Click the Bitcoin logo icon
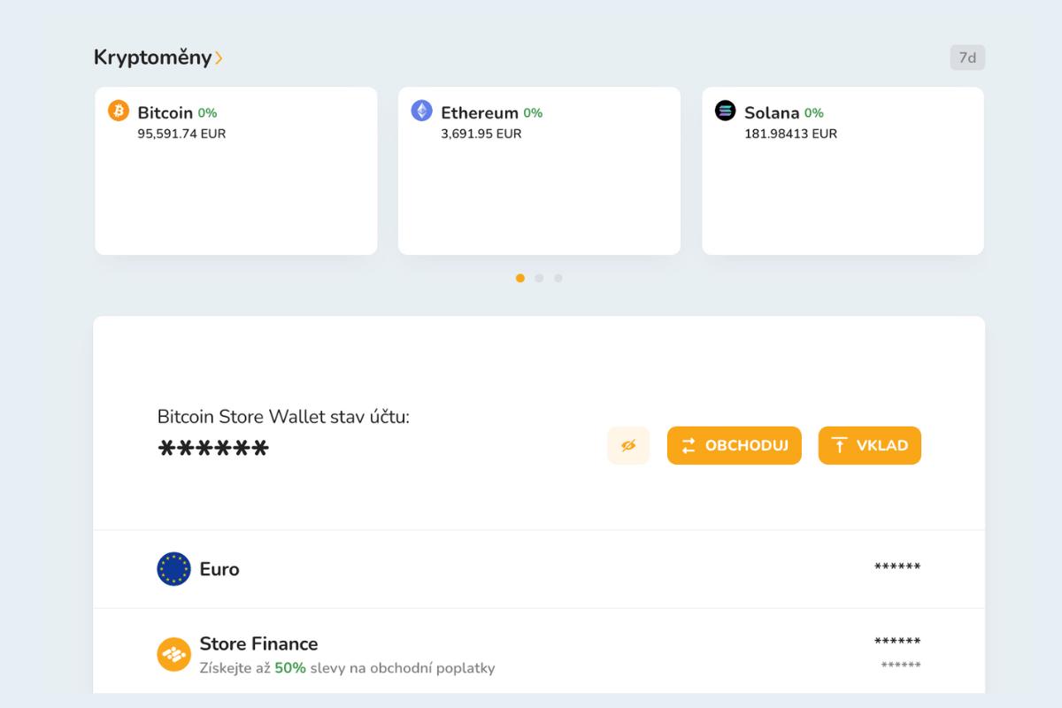The width and height of the screenshot is (1062, 708). (x=116, y=112)
